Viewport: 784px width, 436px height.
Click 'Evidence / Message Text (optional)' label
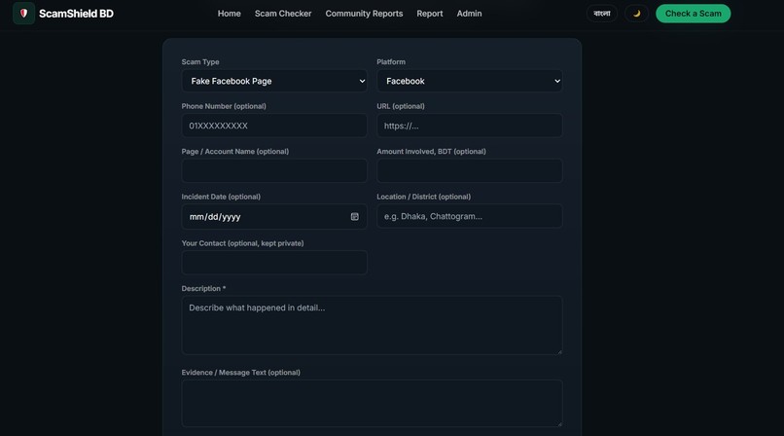tap(240, 373)
